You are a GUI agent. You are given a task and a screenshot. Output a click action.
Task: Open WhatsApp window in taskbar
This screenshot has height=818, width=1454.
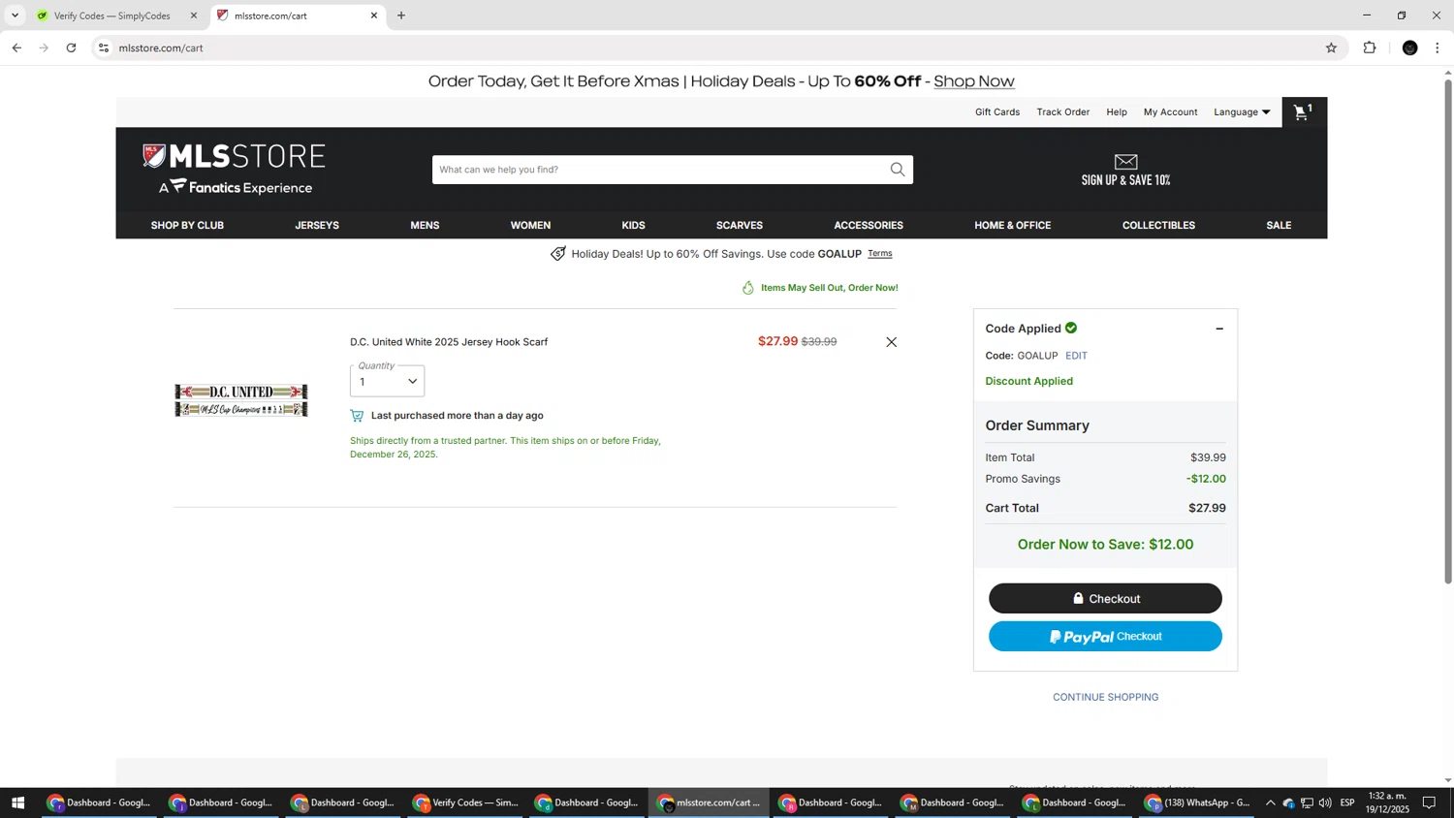point(1198,802)
